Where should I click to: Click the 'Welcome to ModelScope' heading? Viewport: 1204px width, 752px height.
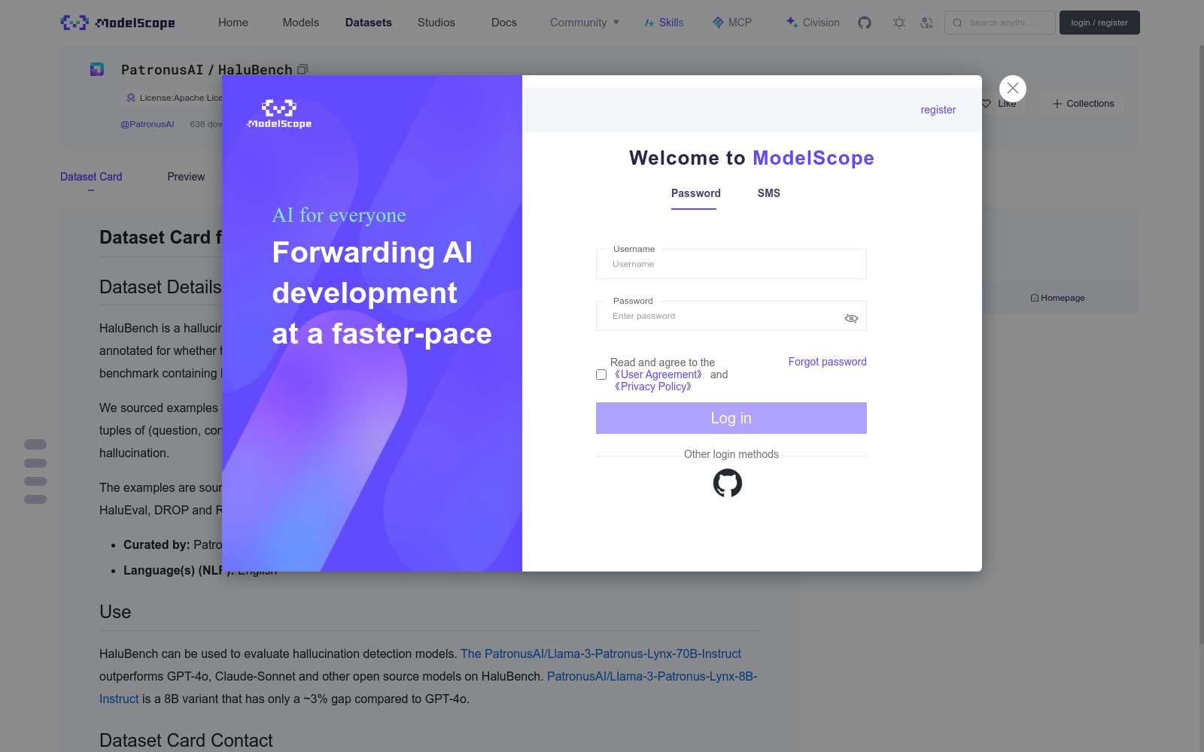pyautogui.click(x=752, y=158)
